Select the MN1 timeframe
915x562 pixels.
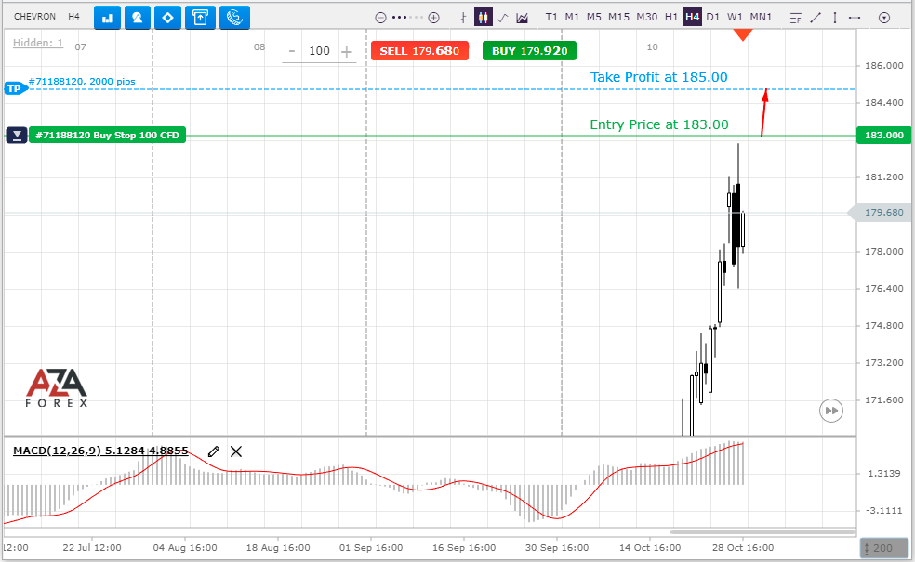(x=761, y=17)
